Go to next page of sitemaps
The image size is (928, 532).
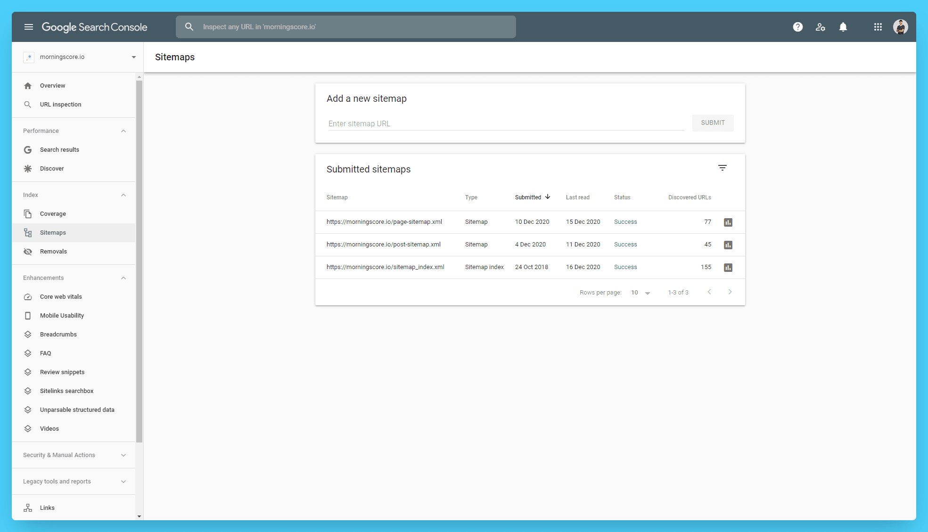point(730,292)
